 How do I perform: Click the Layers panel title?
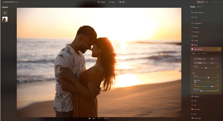5,7
